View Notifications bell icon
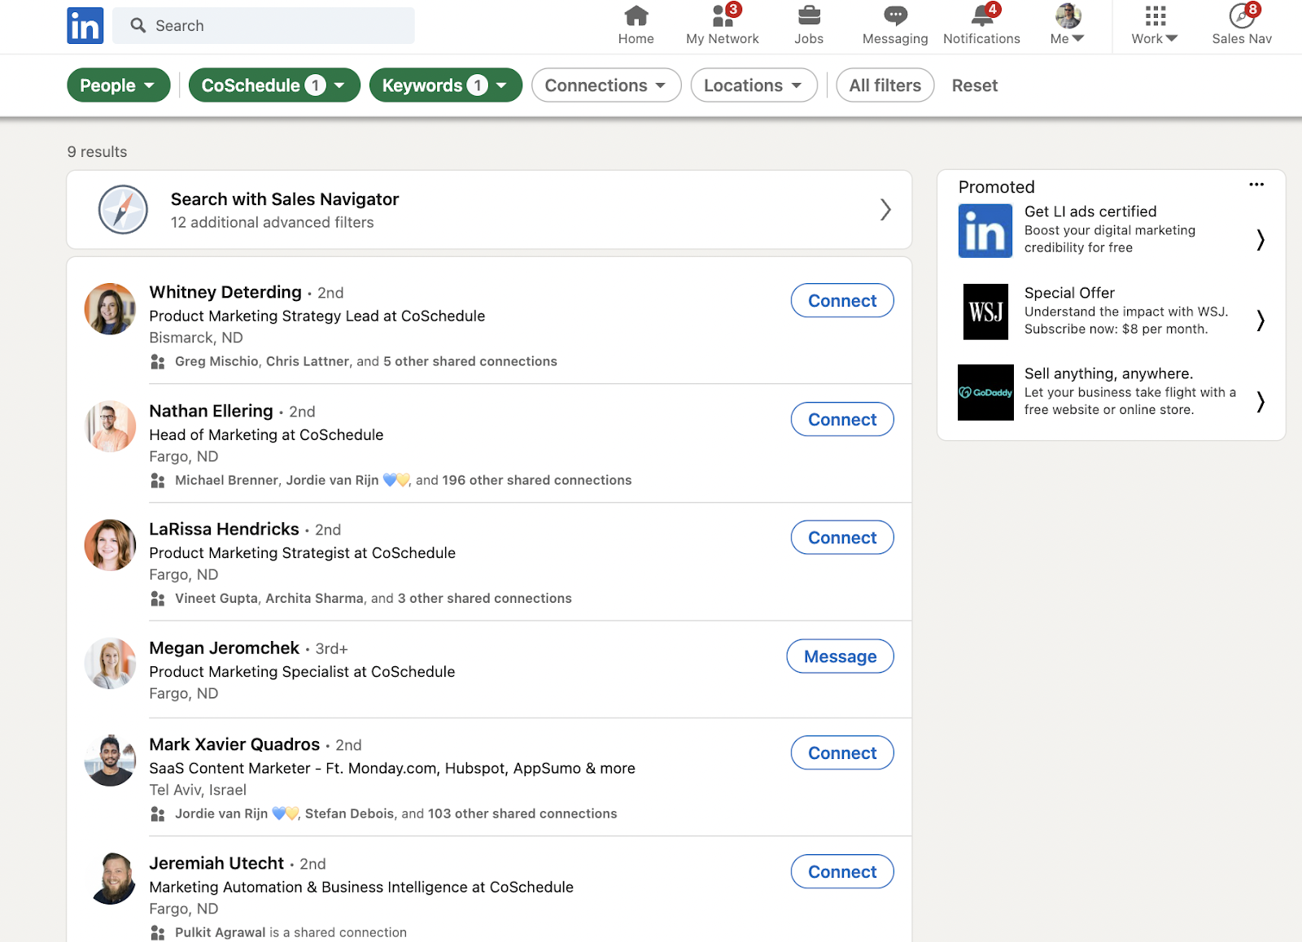The image size is (1302, 942). [x=981, y=15]
